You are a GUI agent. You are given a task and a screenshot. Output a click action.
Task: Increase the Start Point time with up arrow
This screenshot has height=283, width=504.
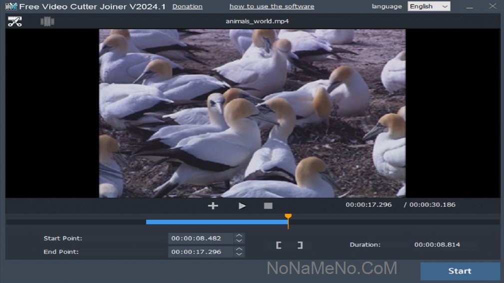pyautogui.click(x=239, y=236)
